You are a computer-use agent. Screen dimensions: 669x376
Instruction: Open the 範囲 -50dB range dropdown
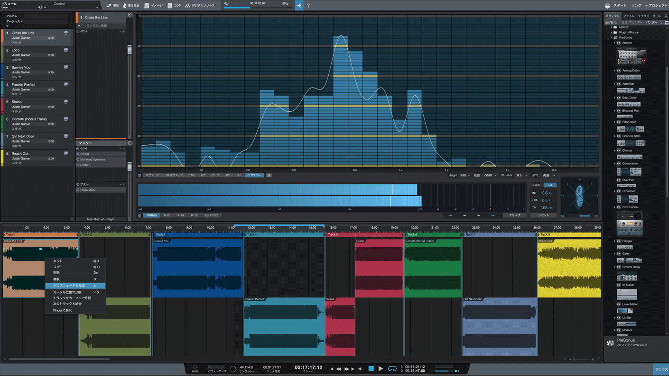(490, 175)
